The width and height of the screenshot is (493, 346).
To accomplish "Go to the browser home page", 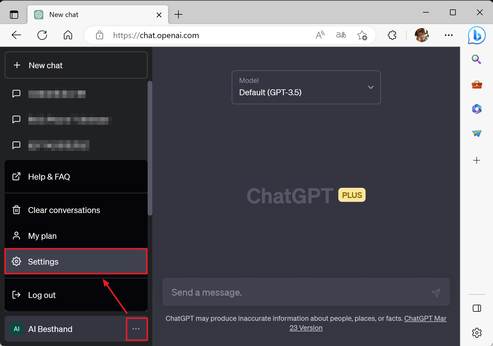I will 68,35.
